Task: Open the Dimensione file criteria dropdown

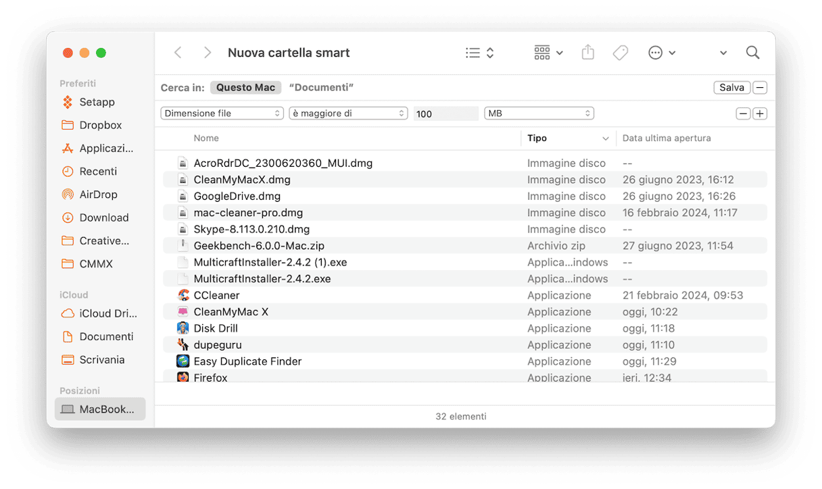Action: click(x=222, y=113)
